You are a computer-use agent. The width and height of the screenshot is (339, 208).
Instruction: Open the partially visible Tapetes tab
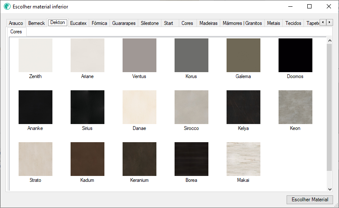[312, 23]
